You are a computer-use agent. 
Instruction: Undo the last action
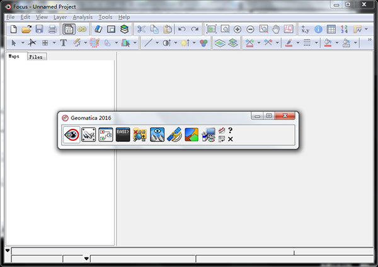point(182,30)
